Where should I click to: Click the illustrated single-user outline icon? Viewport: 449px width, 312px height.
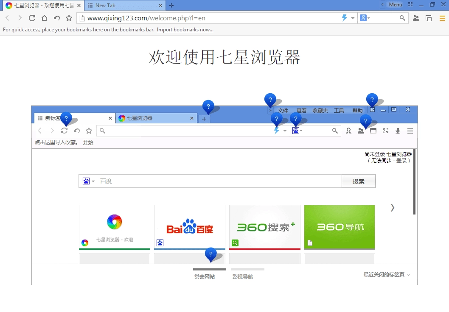tap(348, 131)
